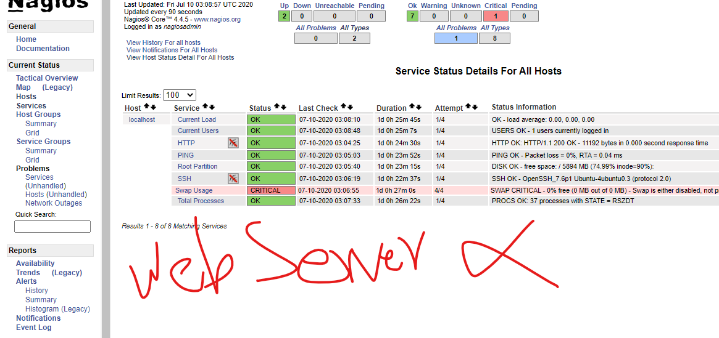The image size is (719, 338).
Task: Click the green Ok service count box
Action: point(412,17)
